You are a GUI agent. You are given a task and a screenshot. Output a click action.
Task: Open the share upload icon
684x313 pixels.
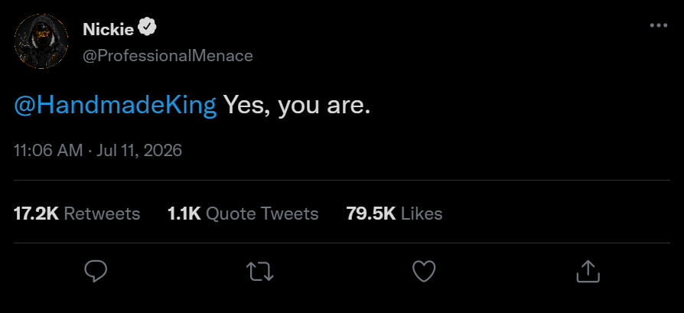(x=588, y=271)
